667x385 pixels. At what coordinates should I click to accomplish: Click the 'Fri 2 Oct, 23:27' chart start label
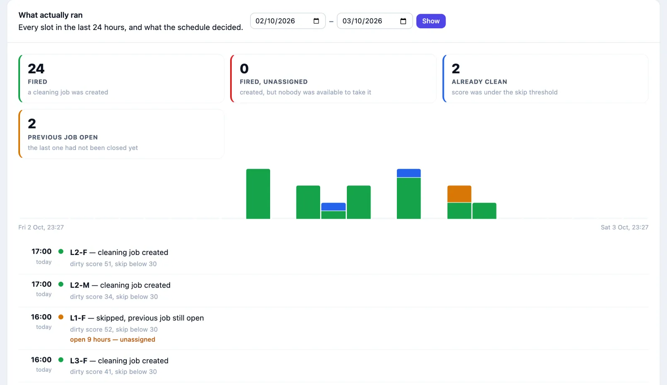(41, 227)
